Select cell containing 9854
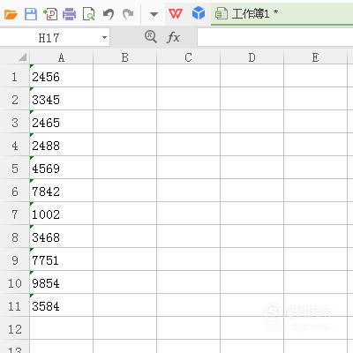353x353 pixels. tap(61, 283)
